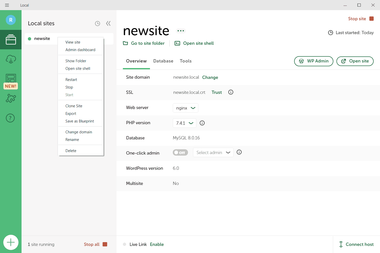Open the Blueprints sidebar icon marked NEW

(x=11, y=81)
